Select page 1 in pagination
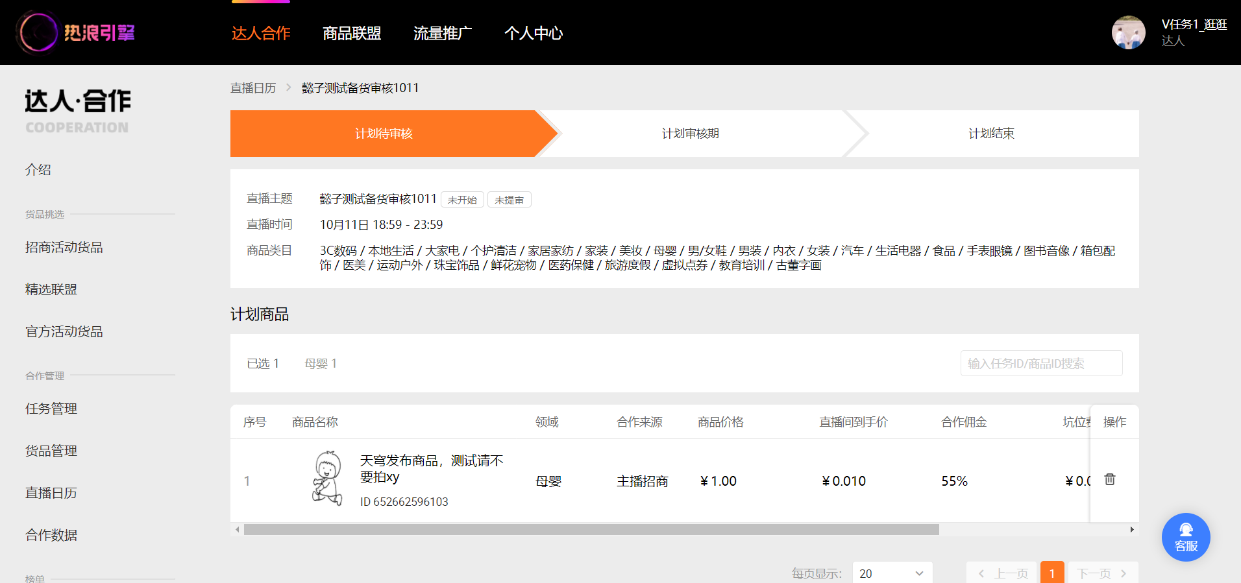 click(x=1052, y=573)
